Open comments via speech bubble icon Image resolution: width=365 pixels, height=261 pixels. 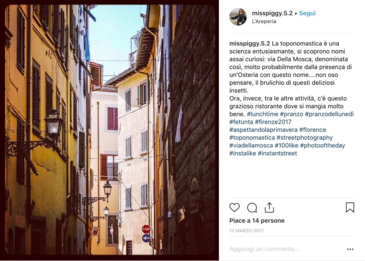coord(252,208)
